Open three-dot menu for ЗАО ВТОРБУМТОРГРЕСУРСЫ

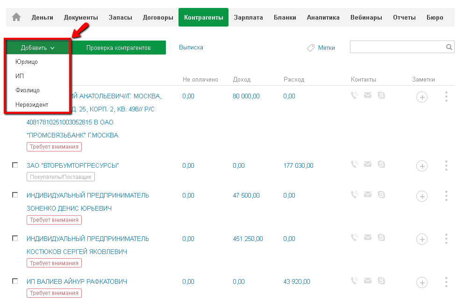(x=446, y=165)
